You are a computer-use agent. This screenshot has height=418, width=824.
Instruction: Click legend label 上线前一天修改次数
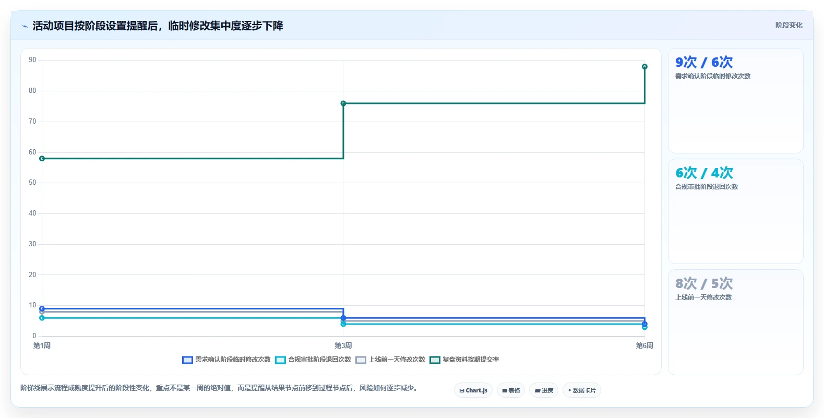click(x=397, y=360)
